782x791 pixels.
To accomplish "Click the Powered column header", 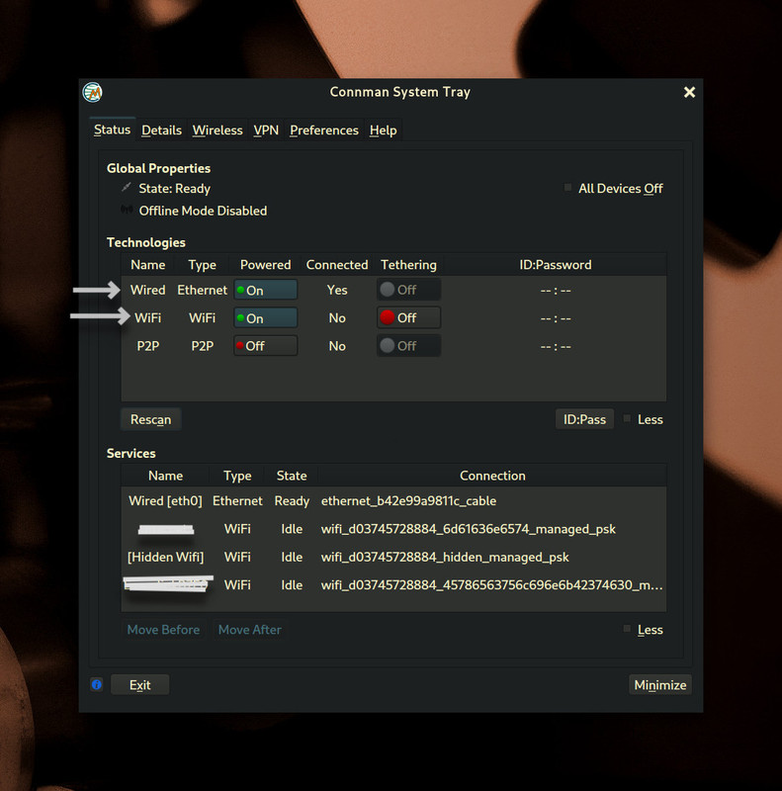I will pos(265,265).
